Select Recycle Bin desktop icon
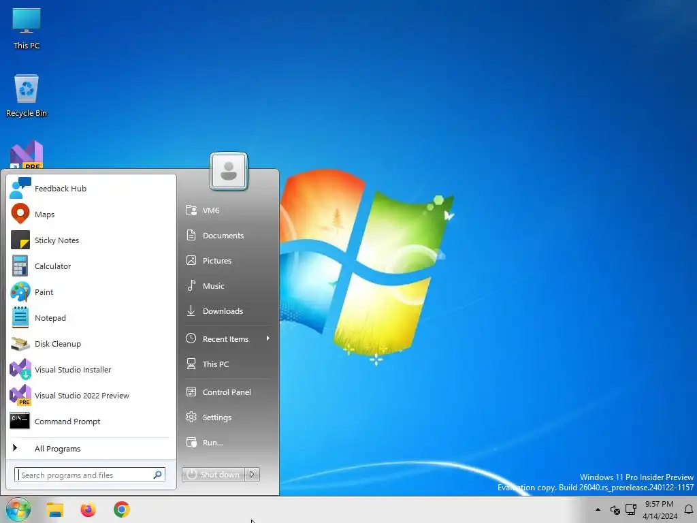Image resolution: width=697 pixels, height=523 pixels. coord(27,95)
